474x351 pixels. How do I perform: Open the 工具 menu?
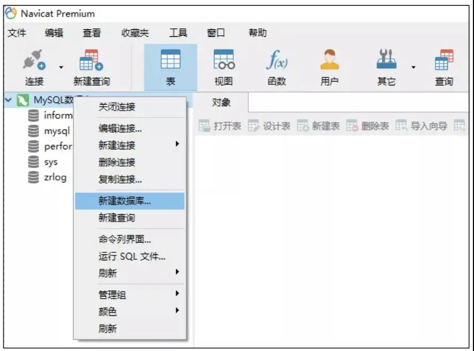178,33
